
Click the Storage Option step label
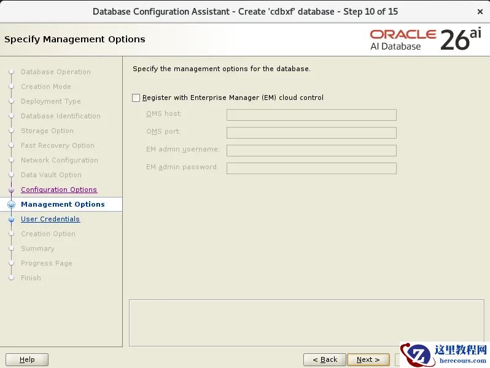(47, 131)
